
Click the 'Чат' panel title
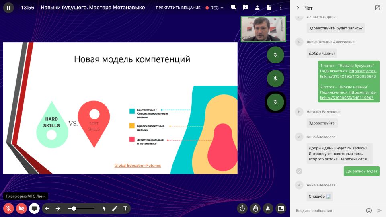tap(308, 8)
